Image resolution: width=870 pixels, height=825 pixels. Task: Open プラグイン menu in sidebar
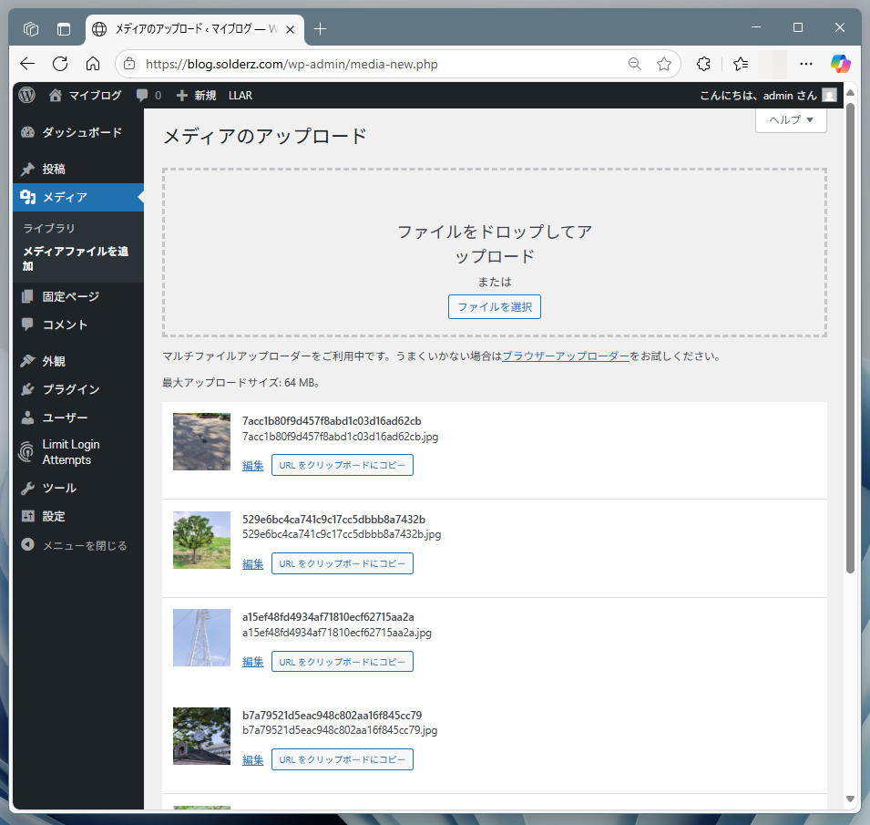70,389
